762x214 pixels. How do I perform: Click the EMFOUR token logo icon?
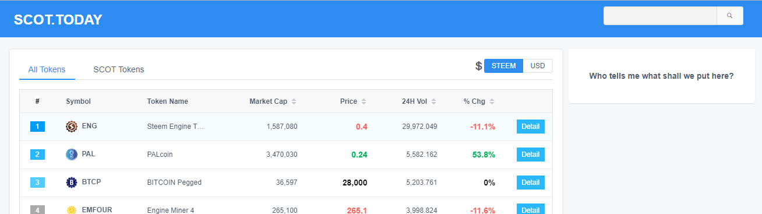pyautogui.click(x=72, y=210)
